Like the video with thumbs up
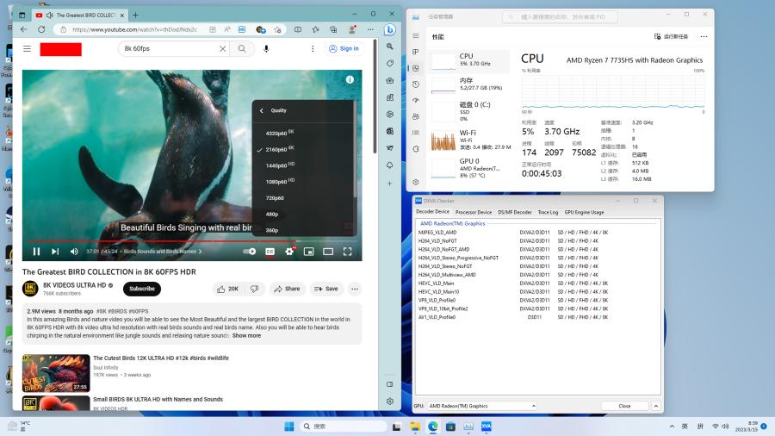This screenshot has width=775, height=436. [x=228, y=289]
